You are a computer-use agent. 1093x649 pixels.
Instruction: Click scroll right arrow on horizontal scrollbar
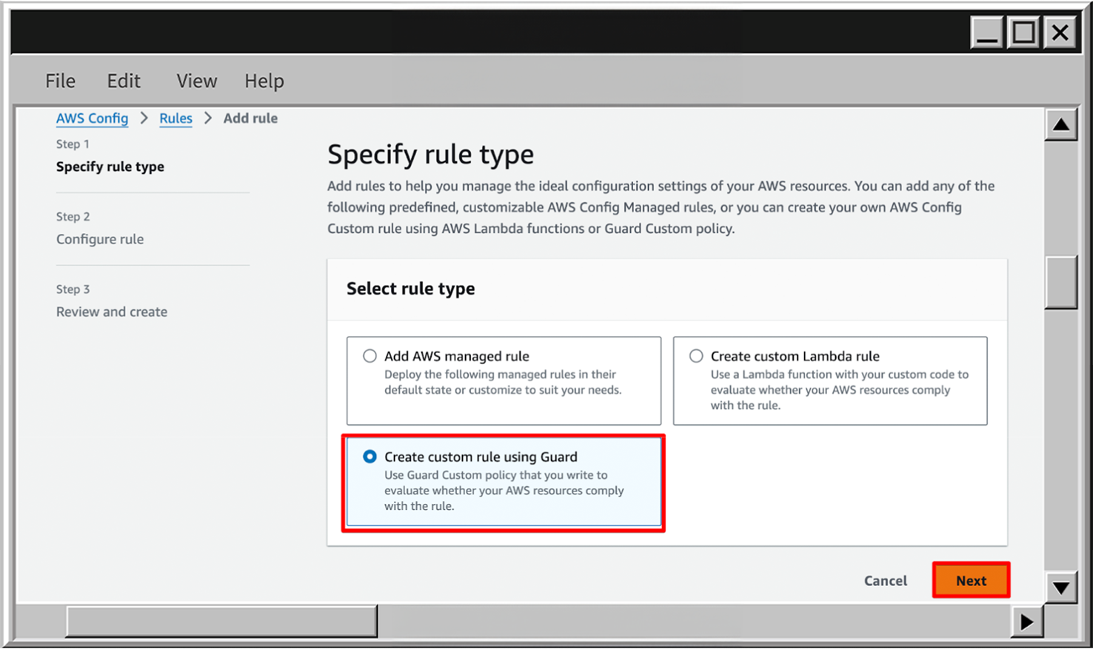(1027, 622)
